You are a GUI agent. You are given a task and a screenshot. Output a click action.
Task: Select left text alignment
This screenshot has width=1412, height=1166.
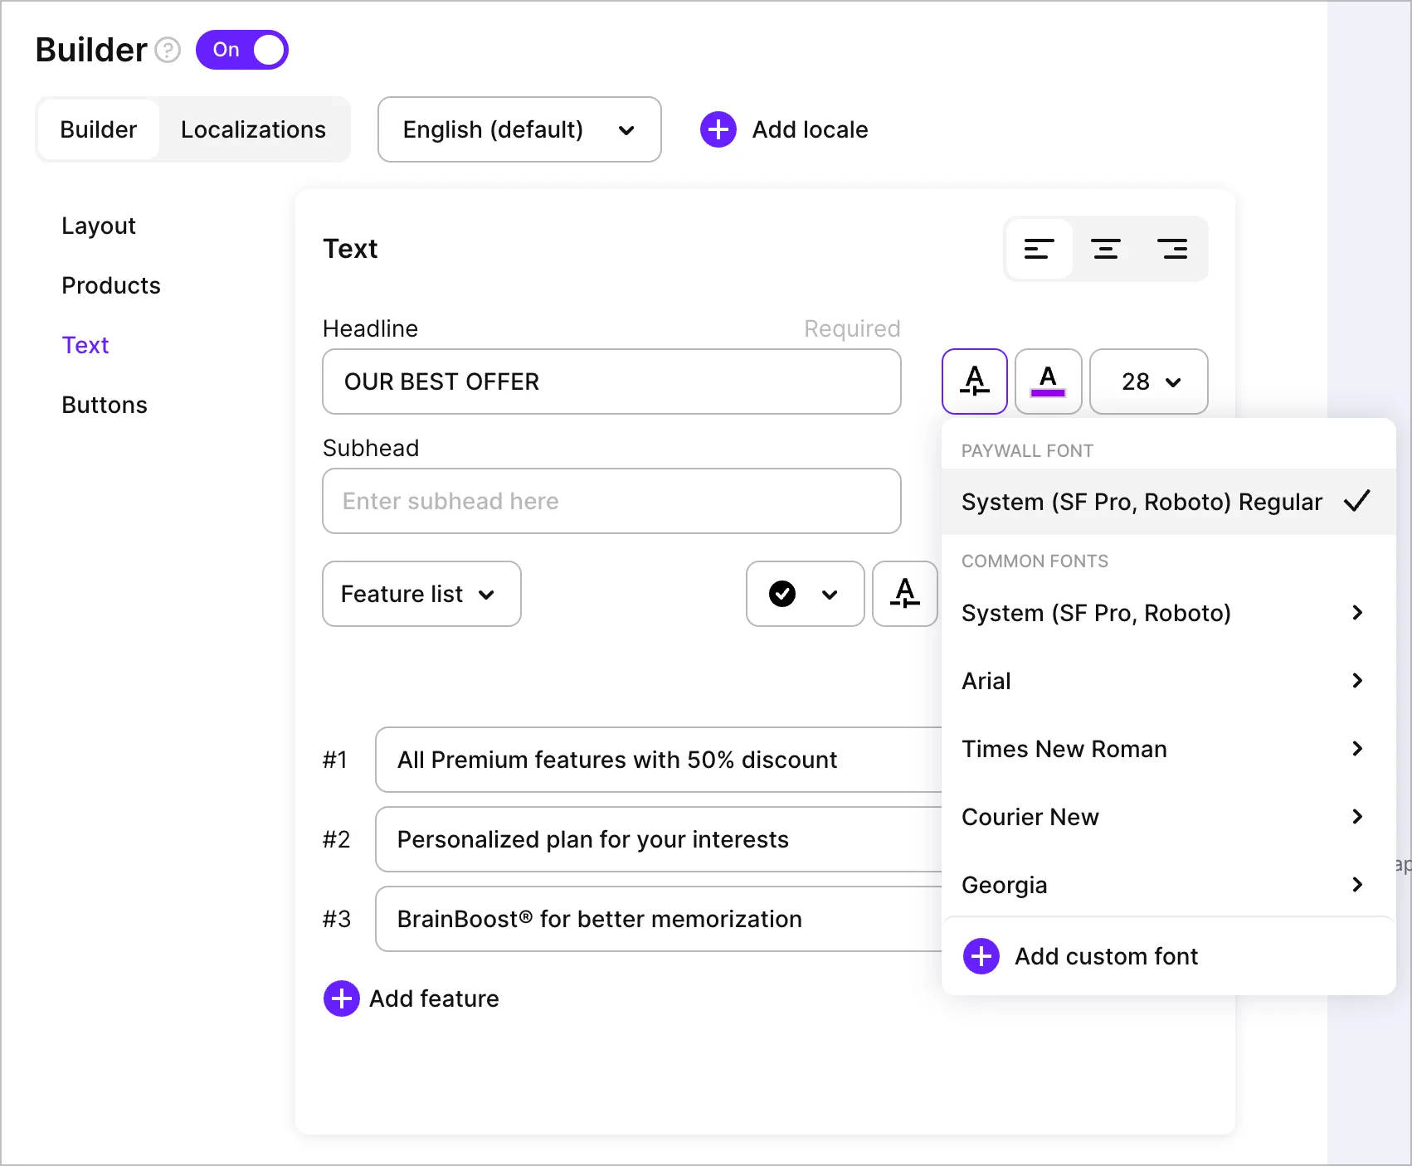click(1039, 249)
